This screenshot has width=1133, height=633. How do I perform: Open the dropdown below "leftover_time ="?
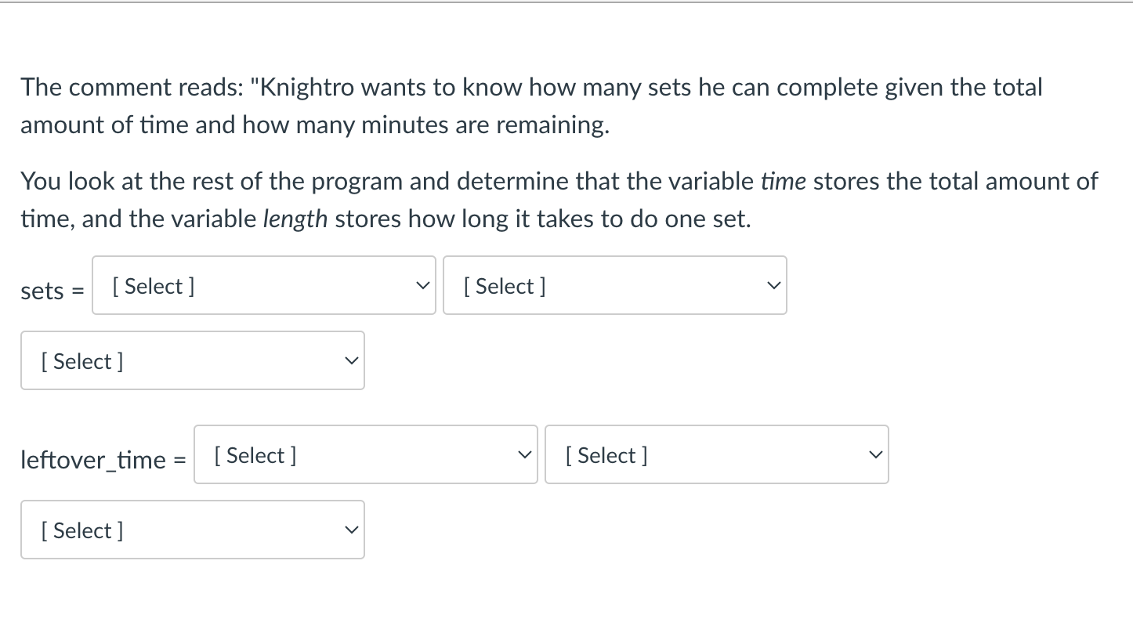[192, 530]
